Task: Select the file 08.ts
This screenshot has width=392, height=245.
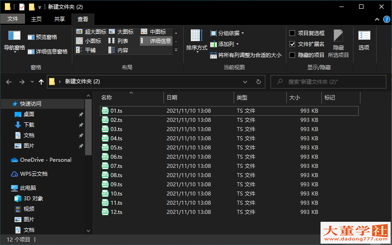Action: pyautogui.click(x=229, y=175)
